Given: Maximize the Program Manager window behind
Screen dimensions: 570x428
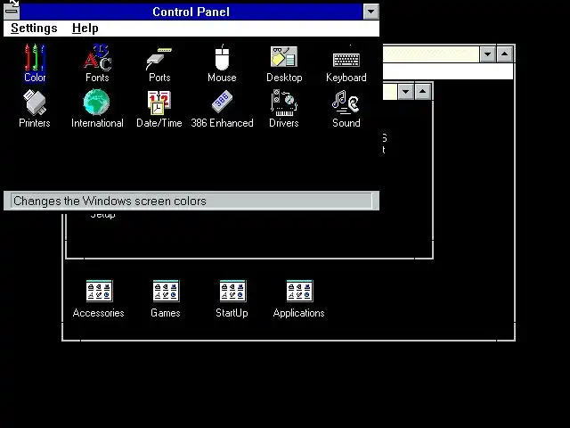Looking at the screenshot, I should (x=505, y=54).
